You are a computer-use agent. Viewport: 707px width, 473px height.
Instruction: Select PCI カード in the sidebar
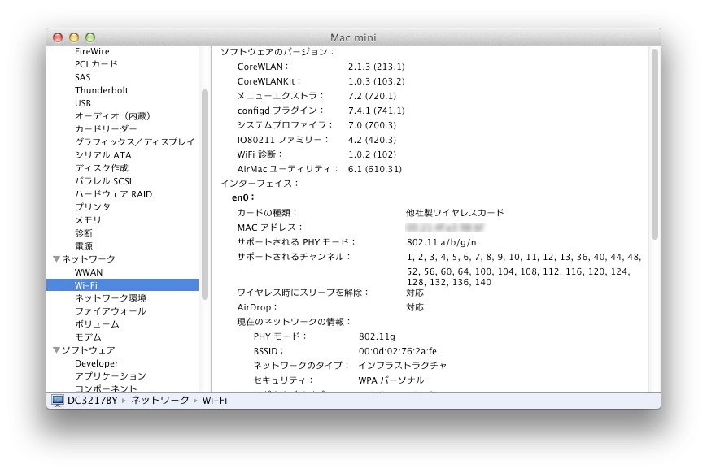96,64
